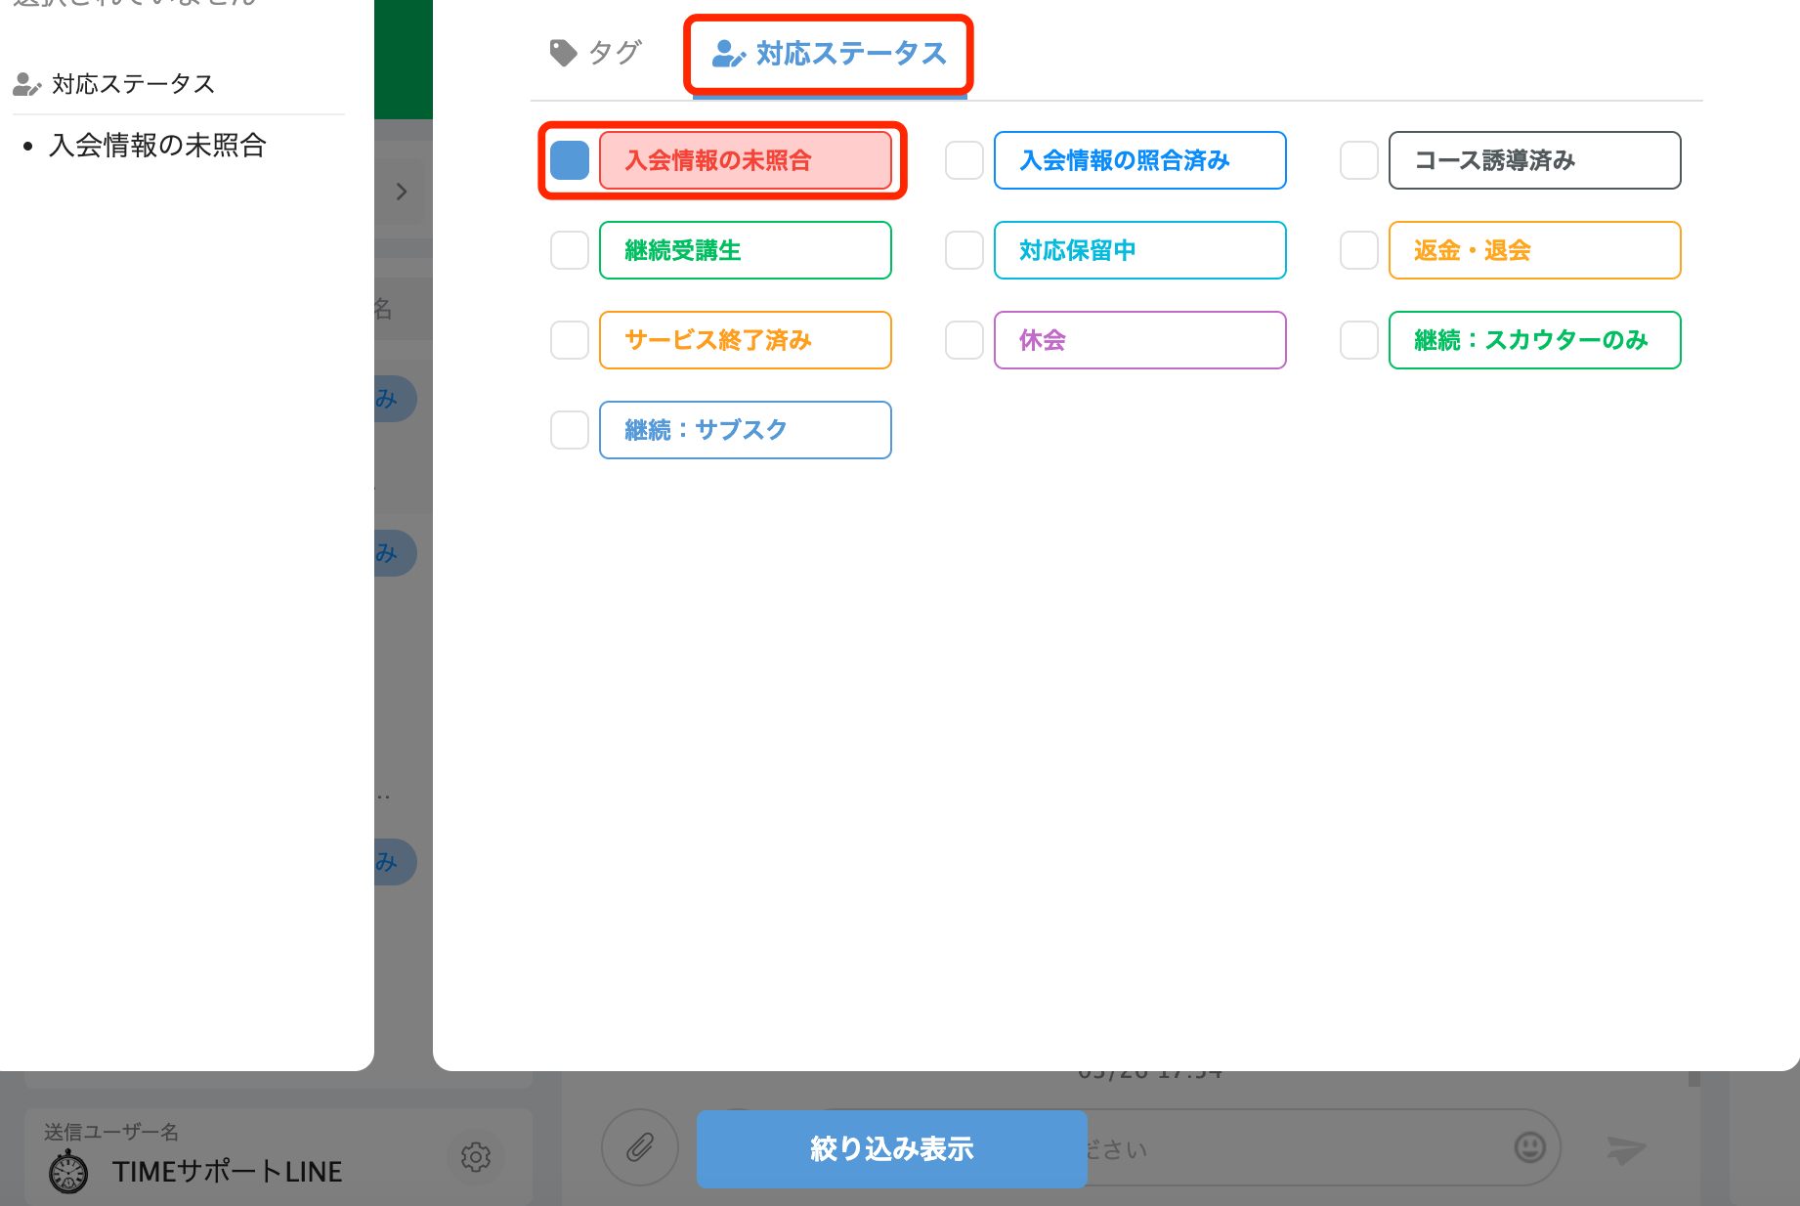Check the 継続：サブスク checkbox
Screen dimensions: 1800x1206
[x=570, y=430]
